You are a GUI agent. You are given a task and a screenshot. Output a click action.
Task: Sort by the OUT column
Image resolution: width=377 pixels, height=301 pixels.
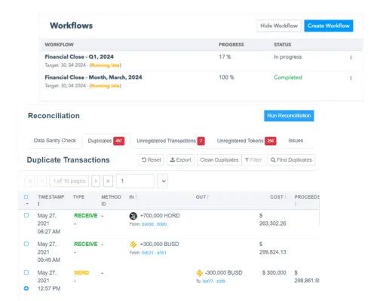pos(208,197)
